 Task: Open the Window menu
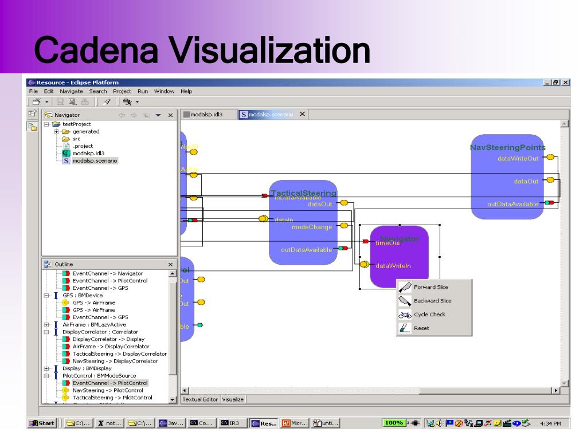(165, 91)
